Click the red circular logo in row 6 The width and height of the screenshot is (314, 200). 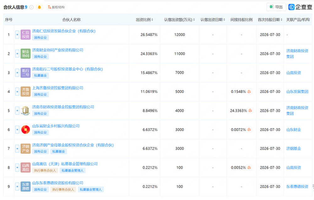click(26, 130)
